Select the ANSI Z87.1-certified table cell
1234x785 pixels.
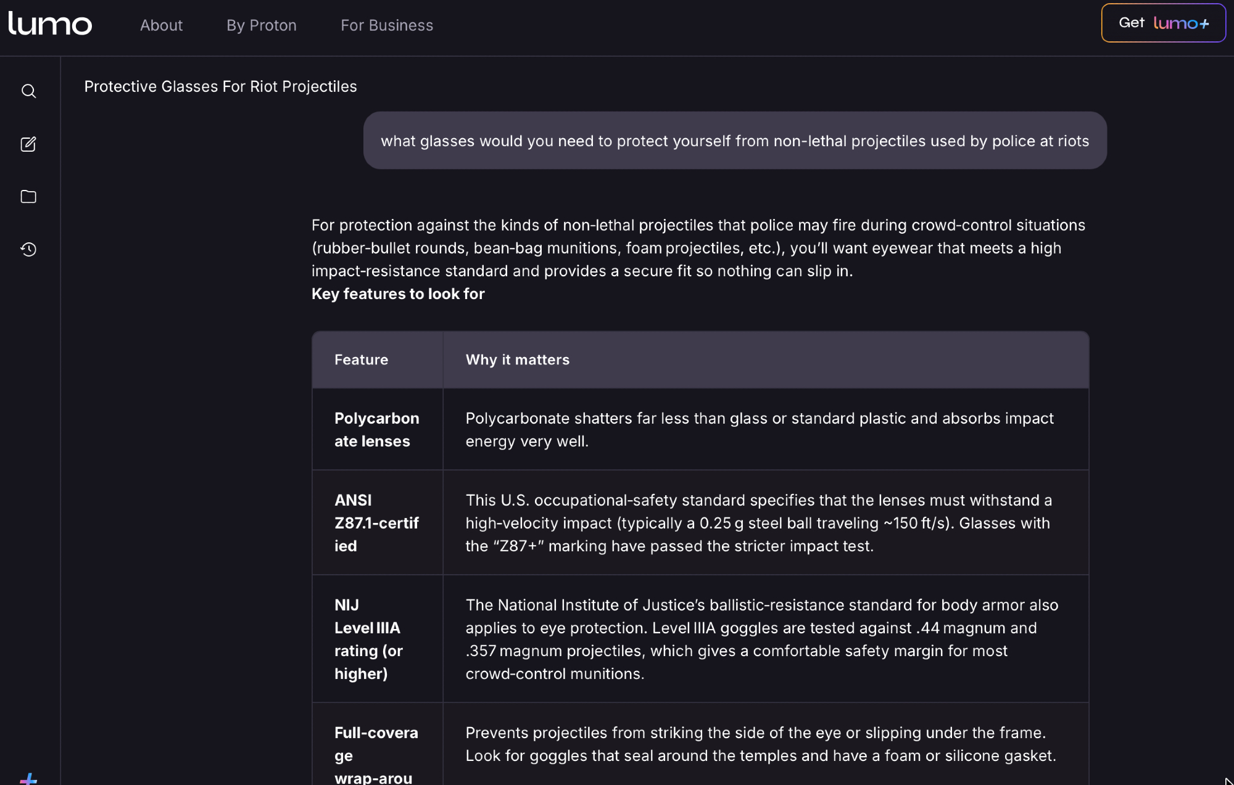[x=376, y=522]
